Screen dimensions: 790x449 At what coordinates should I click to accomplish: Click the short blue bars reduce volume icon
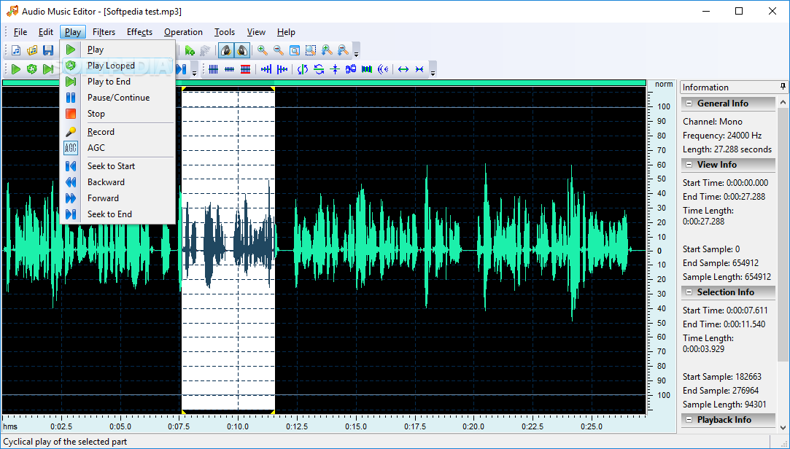tap(229, 69)
